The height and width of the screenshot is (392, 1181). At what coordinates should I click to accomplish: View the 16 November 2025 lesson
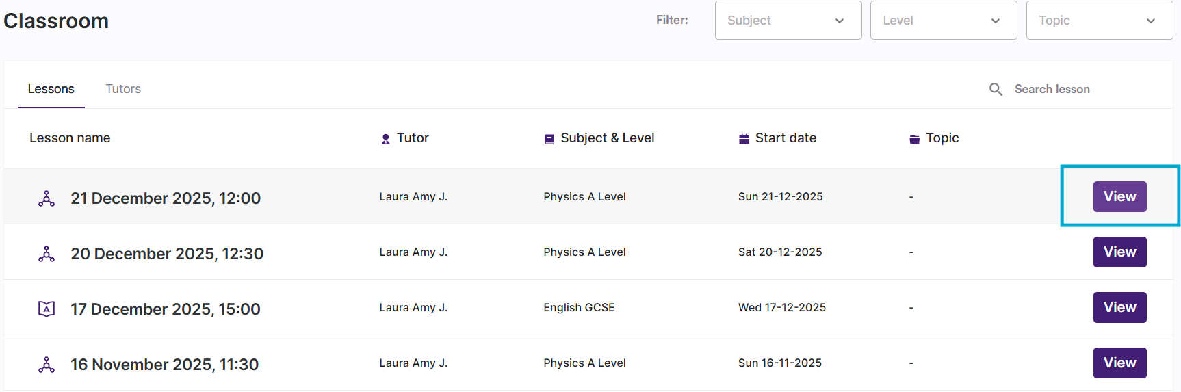coord(1119,363)
